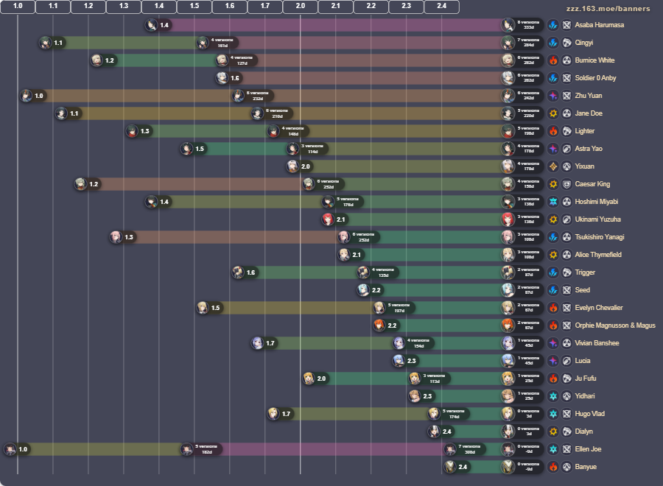Click Tsukishiro Yanagi's 1.3 banner marker
663x486 pixels.
click(122, 237)
